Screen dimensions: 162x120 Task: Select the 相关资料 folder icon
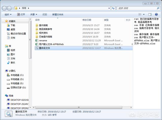[37, 33]
